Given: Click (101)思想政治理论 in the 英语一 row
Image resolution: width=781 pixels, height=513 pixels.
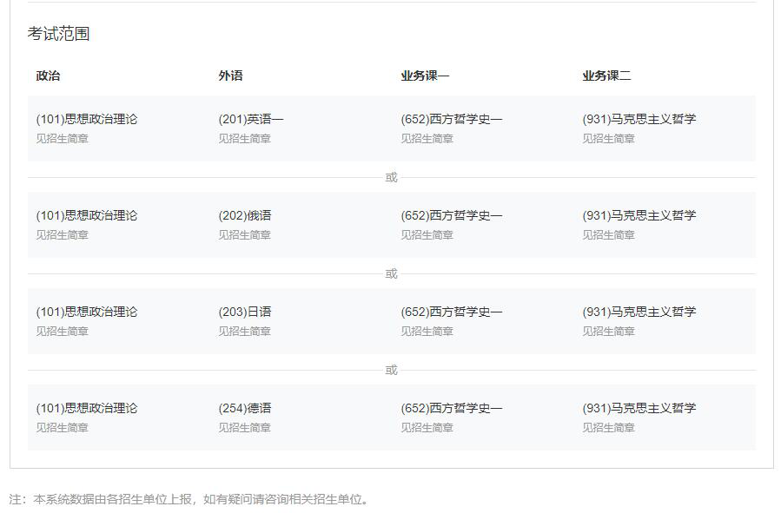Looking at the screenshot, I should tap(87, 119).
